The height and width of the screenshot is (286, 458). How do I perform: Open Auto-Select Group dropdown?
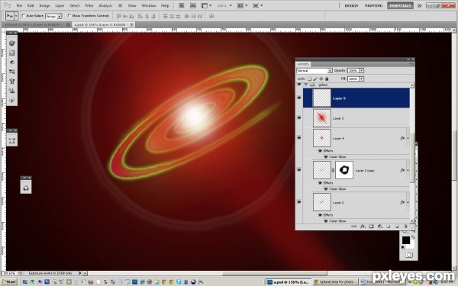[53, 16]
